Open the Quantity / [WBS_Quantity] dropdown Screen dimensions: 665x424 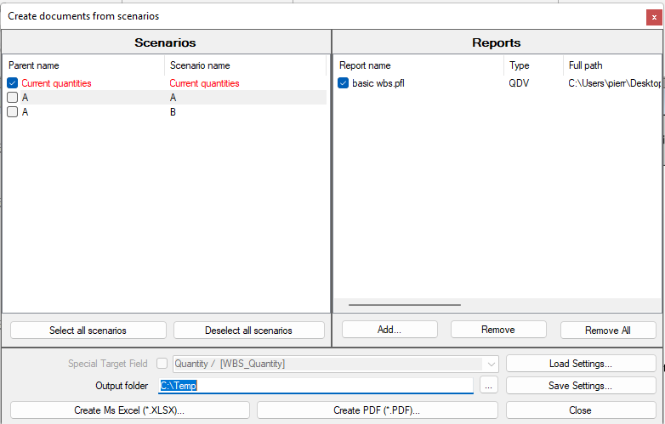[x=492, y=364]
